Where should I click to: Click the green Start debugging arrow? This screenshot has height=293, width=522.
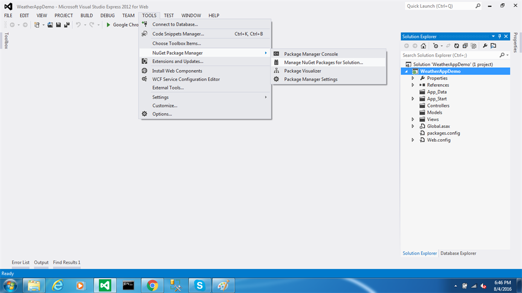108,25
